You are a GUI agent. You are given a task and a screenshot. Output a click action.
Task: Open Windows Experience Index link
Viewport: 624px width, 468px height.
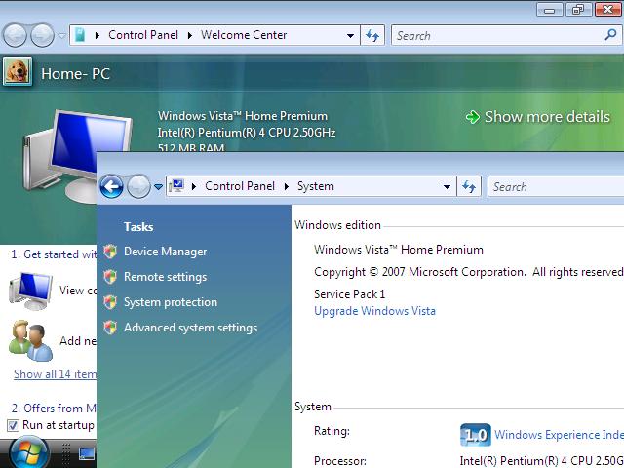559,435
